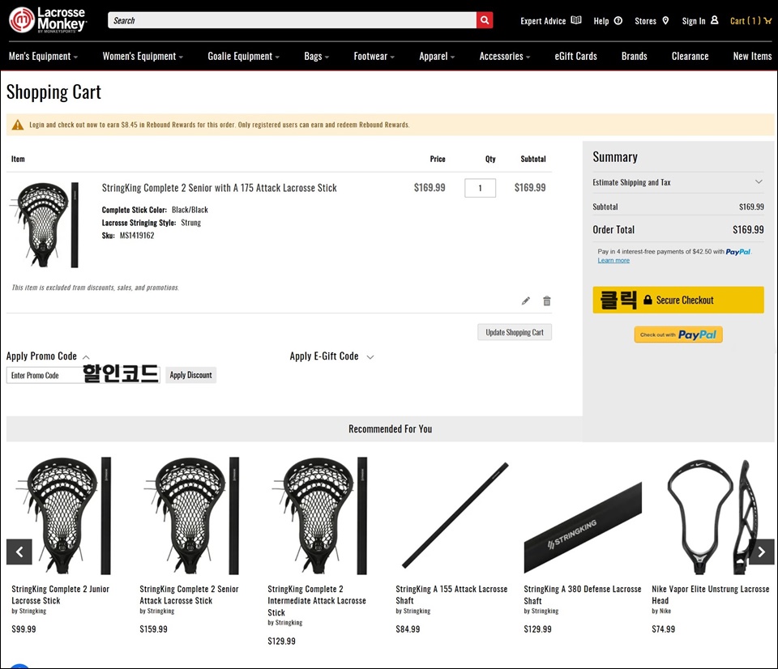Image resolution: width=778 pixels, height=669 pixels.
Task: Click the $159.99 price
Action: point(153,629)
